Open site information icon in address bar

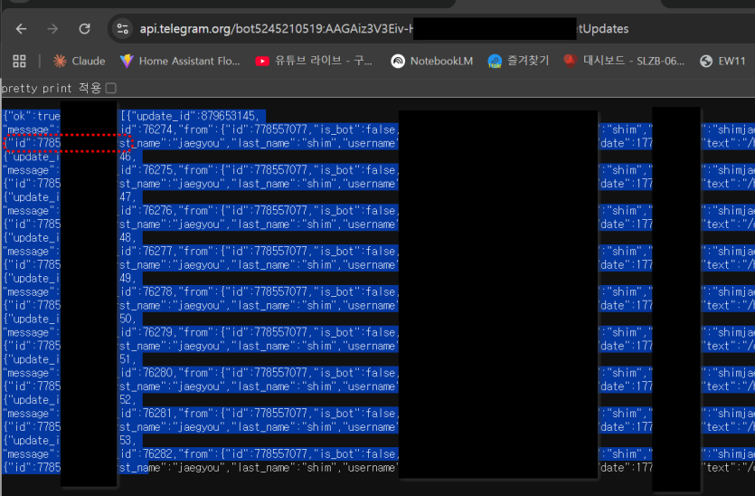click(x=123, y=29)
